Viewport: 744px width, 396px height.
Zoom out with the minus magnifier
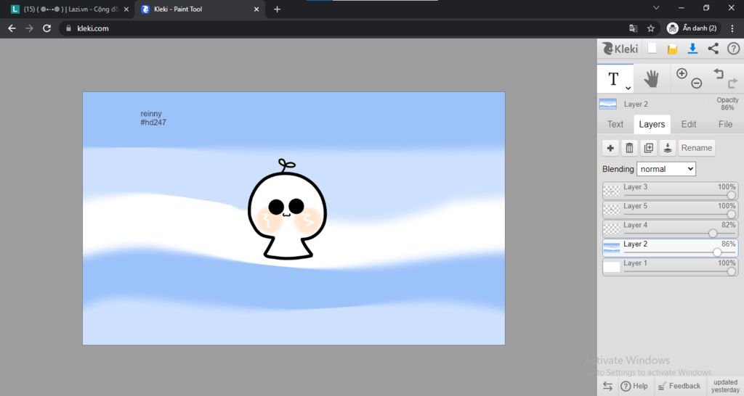pyautogui.click(x=696, y=83)
